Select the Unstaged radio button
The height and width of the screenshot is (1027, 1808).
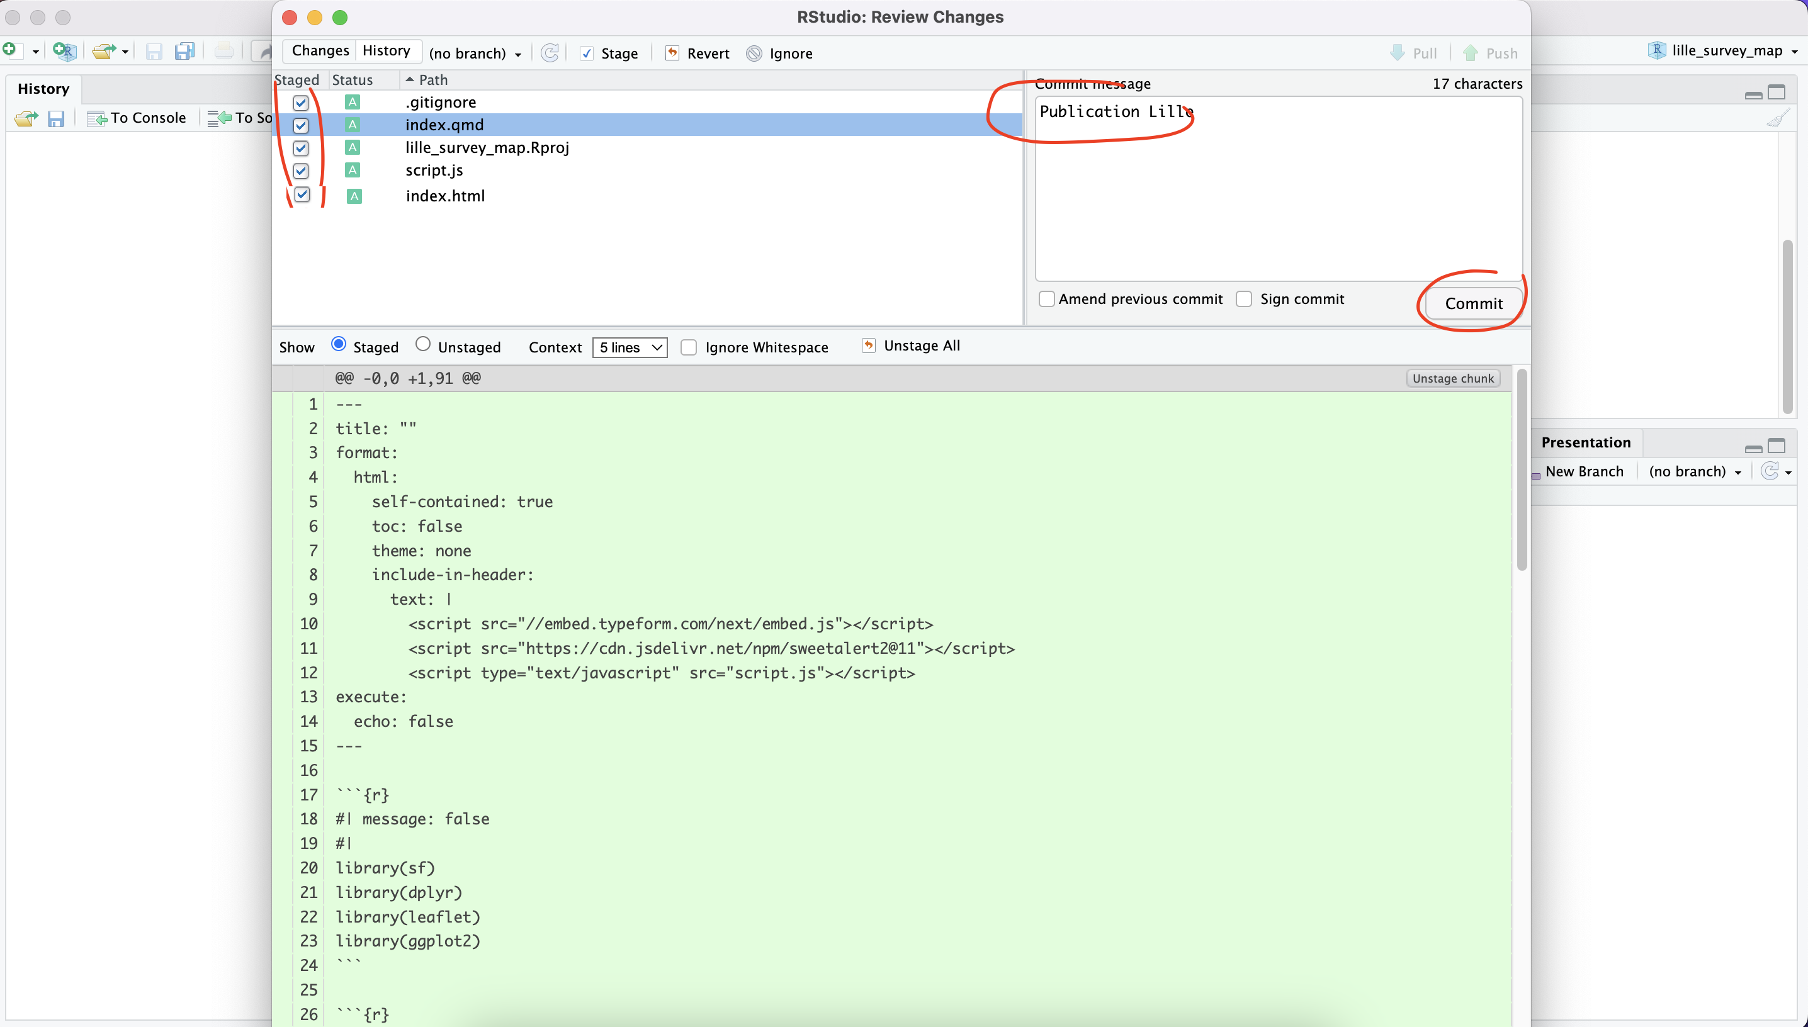click(x=422, y=344)
